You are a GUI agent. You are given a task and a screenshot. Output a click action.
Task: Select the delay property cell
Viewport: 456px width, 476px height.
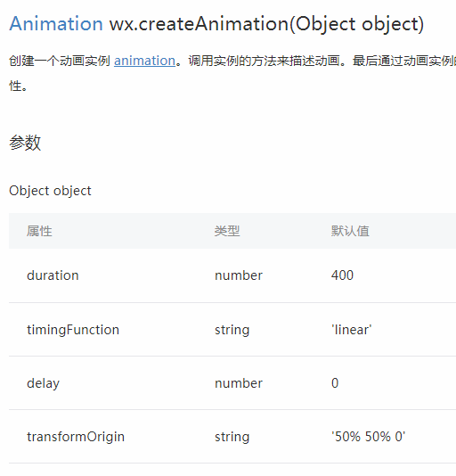(x=43, y=383)
